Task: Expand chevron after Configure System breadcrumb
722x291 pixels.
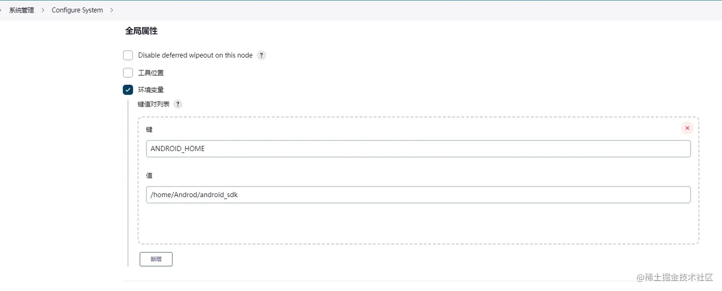Action: click(112, 10)
